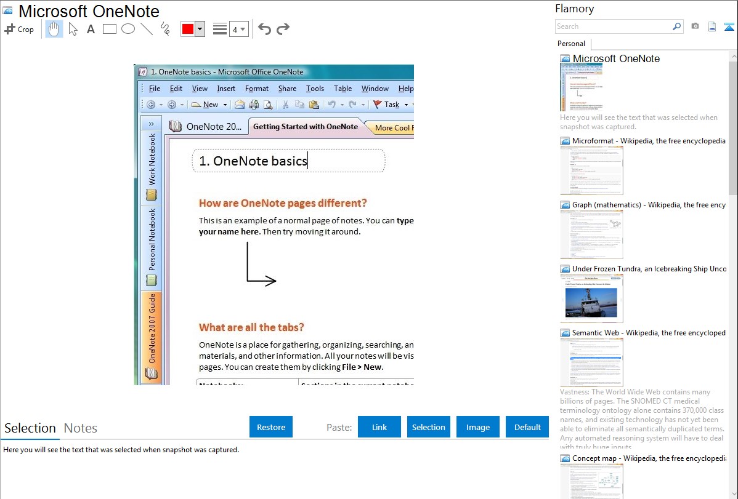738x499 pixels.
Task: Select Getting Started with OneNote section tab
Action: click(306, 127)
